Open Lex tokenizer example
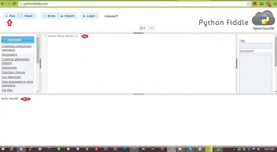The width and height of the screenshot is (277, 152). [11, 77]
